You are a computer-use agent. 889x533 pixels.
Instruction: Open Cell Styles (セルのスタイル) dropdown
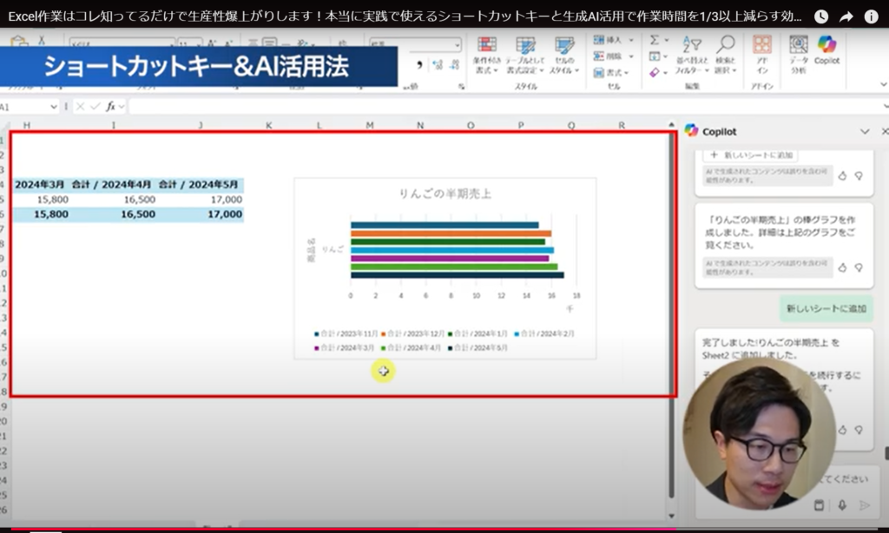point(564,54)
